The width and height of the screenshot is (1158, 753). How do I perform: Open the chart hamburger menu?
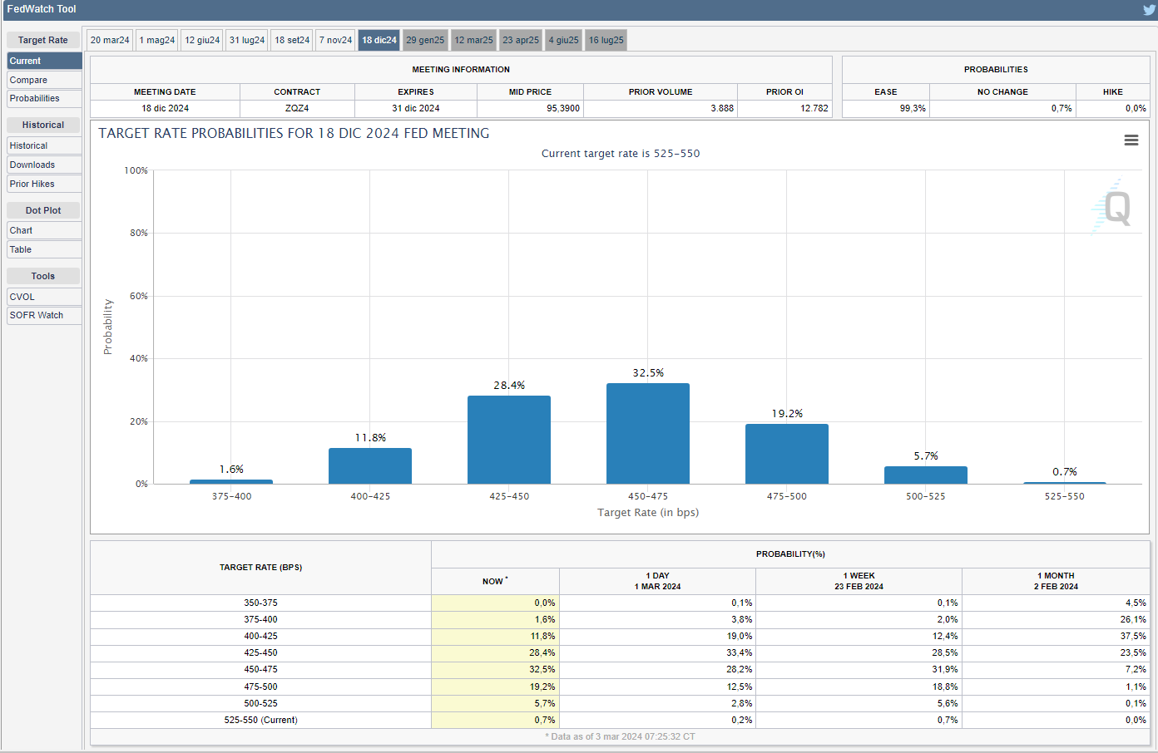(1131, 140)
